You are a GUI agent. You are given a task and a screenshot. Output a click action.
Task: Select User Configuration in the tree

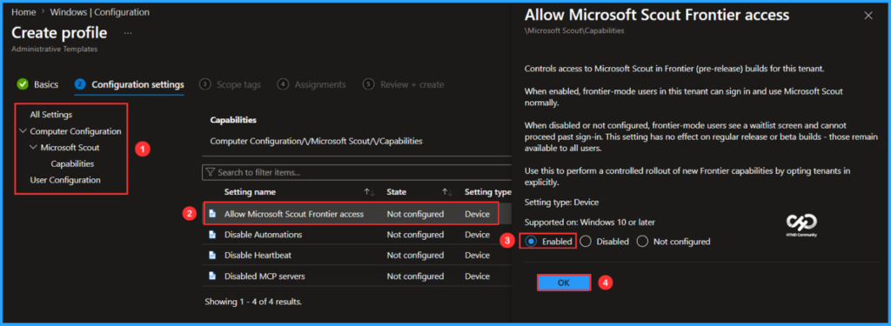pos(65,180)
